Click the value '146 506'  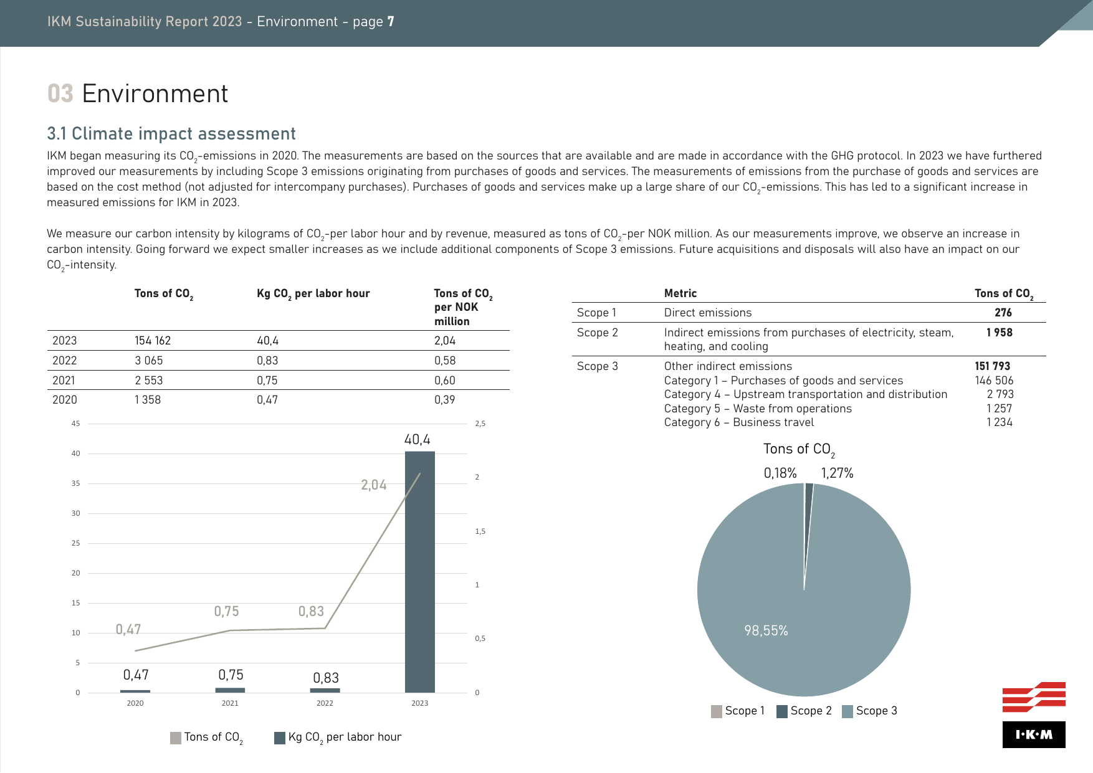[x=995, y=381]
